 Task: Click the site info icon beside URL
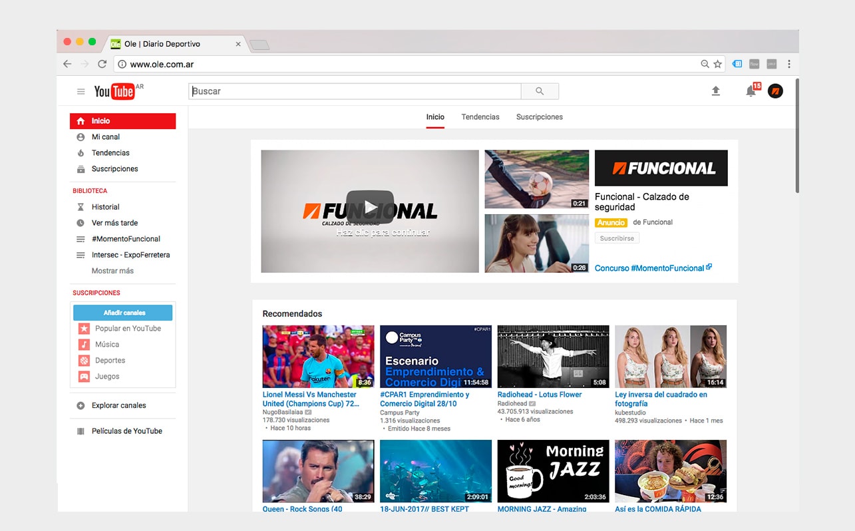[x=122, y=65]
